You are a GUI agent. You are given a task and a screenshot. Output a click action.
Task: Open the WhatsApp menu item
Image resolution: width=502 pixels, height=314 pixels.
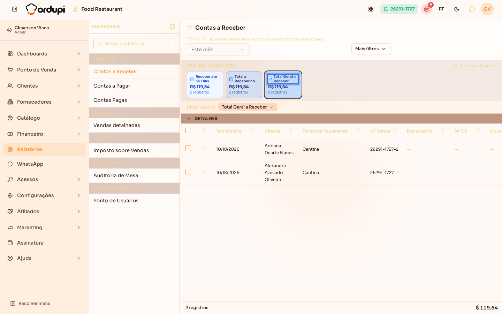tap(44, 164)
